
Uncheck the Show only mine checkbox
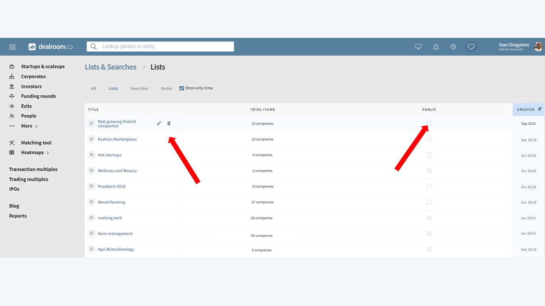181,88
